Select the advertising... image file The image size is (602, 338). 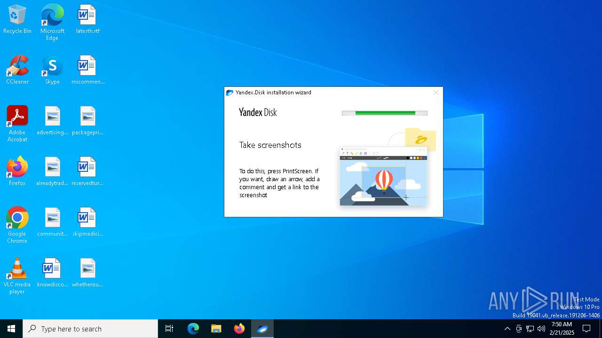coord(52,121)
